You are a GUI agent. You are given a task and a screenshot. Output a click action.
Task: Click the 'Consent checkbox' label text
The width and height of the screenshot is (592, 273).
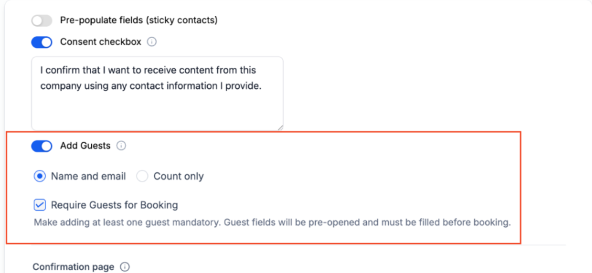coord(100,42)
